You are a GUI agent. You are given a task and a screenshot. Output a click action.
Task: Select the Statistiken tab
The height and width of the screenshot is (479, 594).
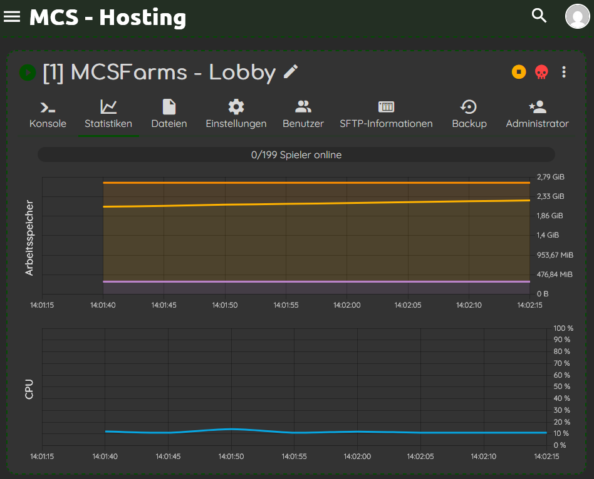coord(108,114)
